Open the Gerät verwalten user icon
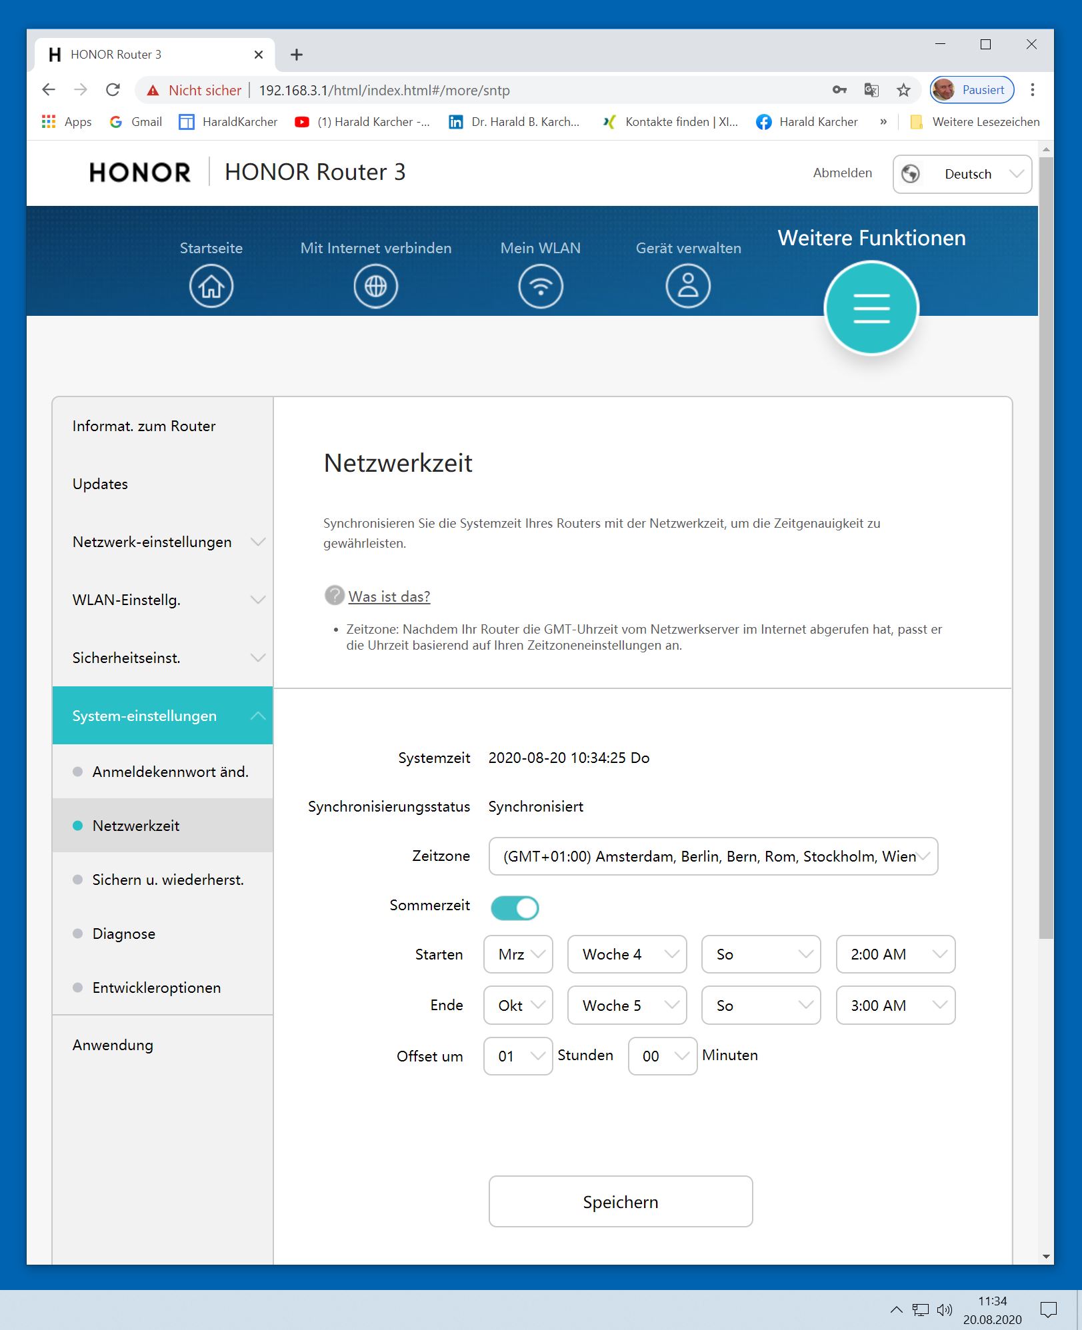Image resolution: width=1082 pixels, height=1330 pixels. 688,286
